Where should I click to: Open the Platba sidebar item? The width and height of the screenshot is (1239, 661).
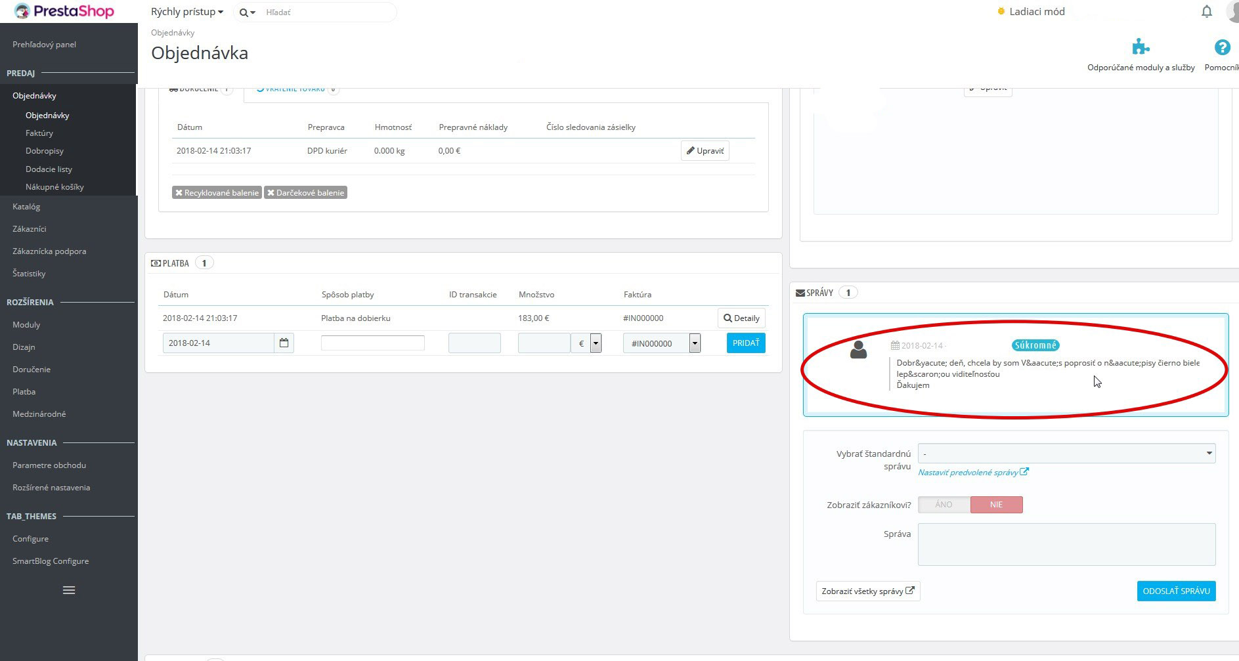point(24,392)
